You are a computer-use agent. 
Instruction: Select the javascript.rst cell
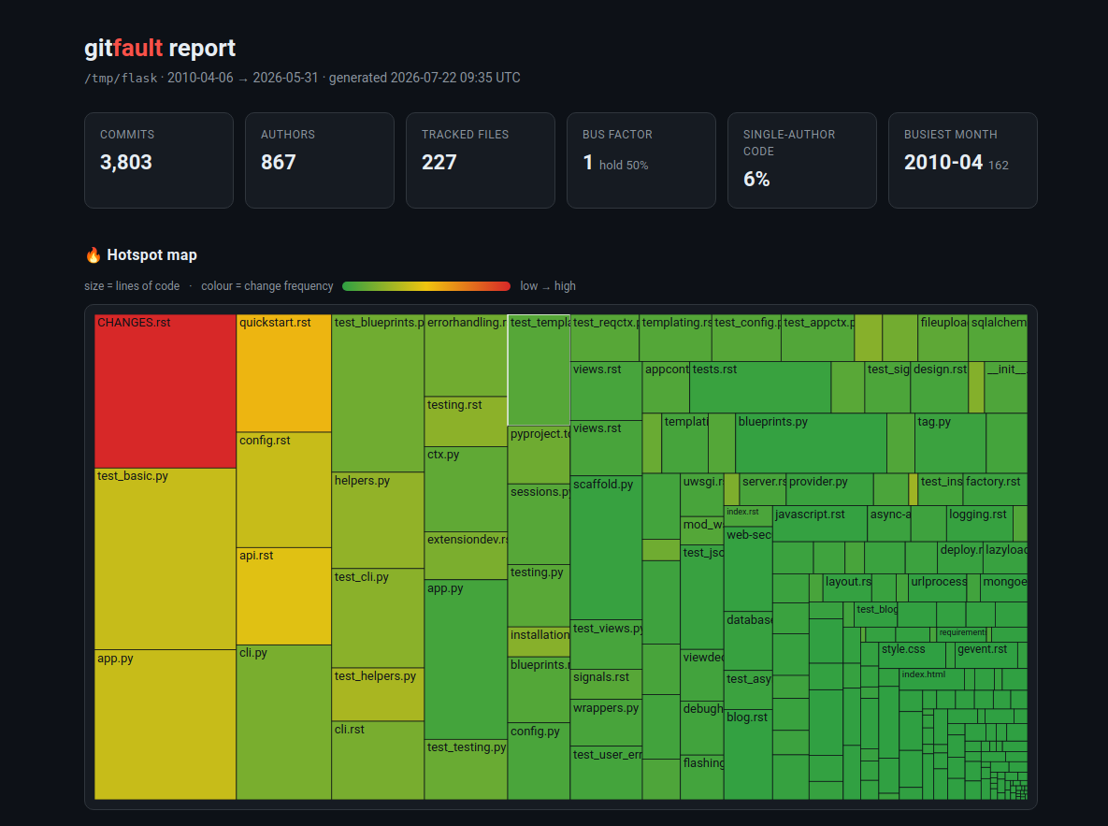820,523
